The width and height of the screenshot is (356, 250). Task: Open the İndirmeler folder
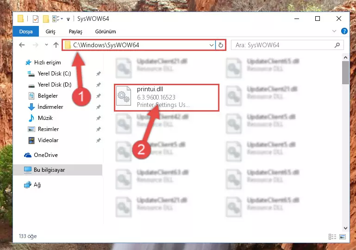tap(50, 107)
